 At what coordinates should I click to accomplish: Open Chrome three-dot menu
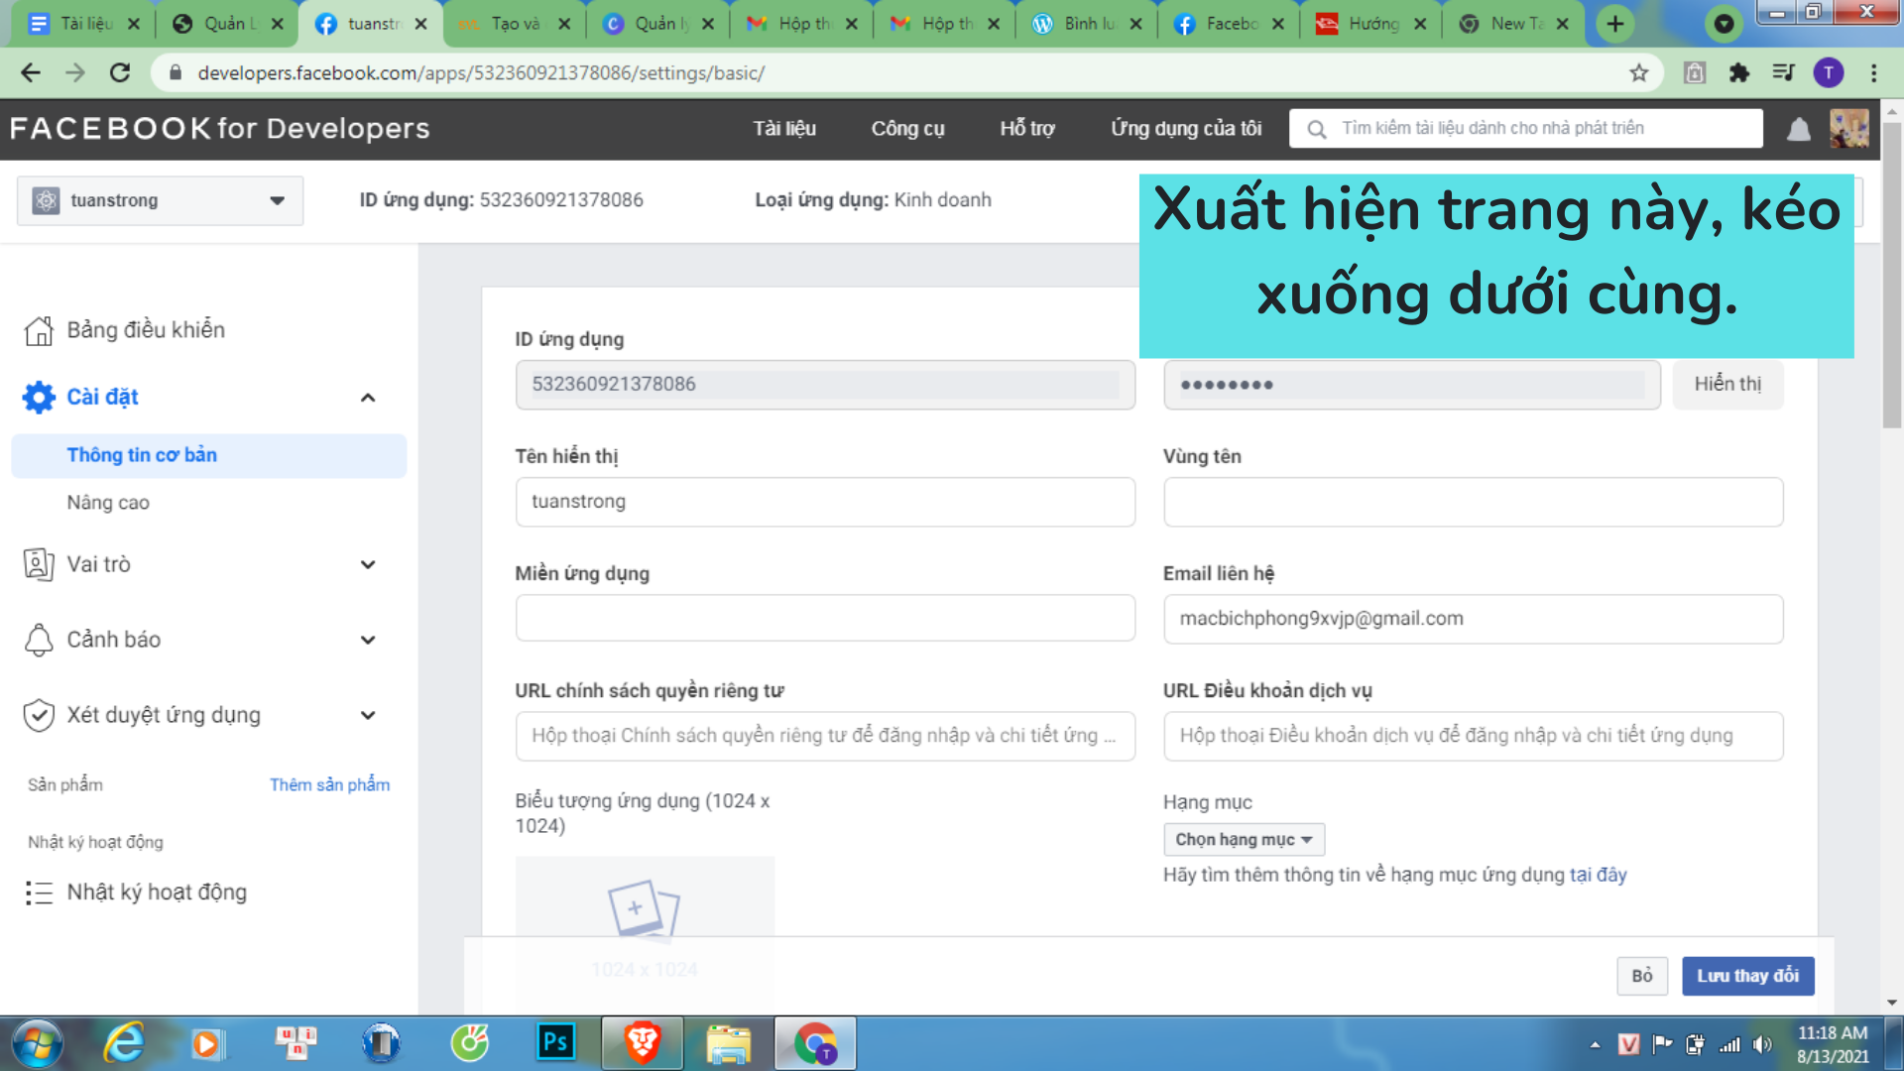click(x=1873, y=72)
